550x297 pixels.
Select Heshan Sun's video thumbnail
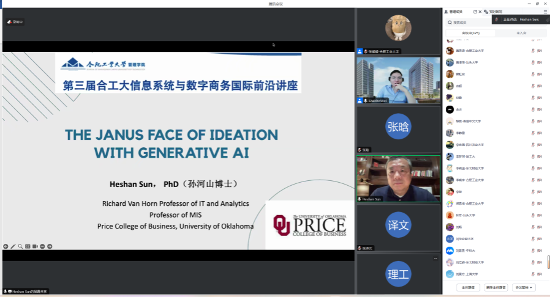(x=398, y=178)
